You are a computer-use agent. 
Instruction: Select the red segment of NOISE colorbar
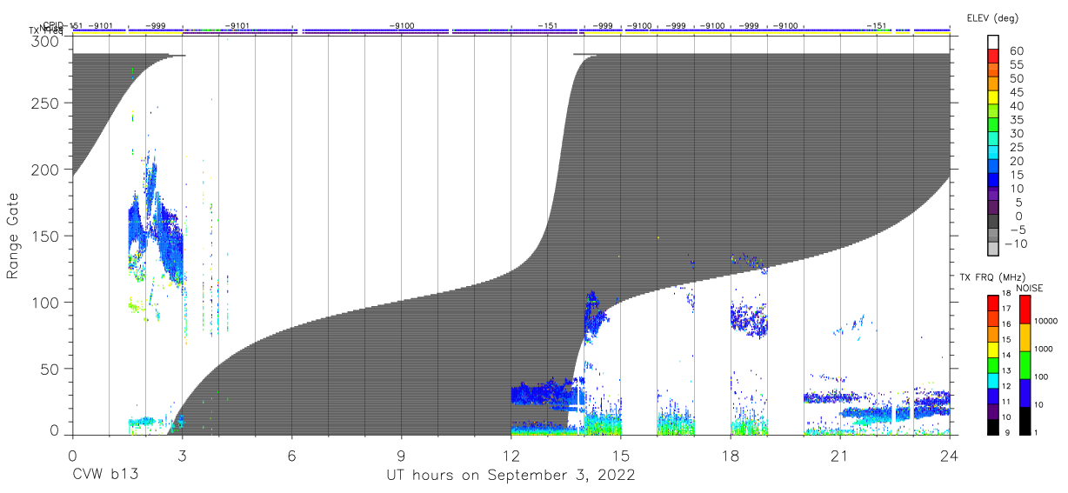point(1025,309)
